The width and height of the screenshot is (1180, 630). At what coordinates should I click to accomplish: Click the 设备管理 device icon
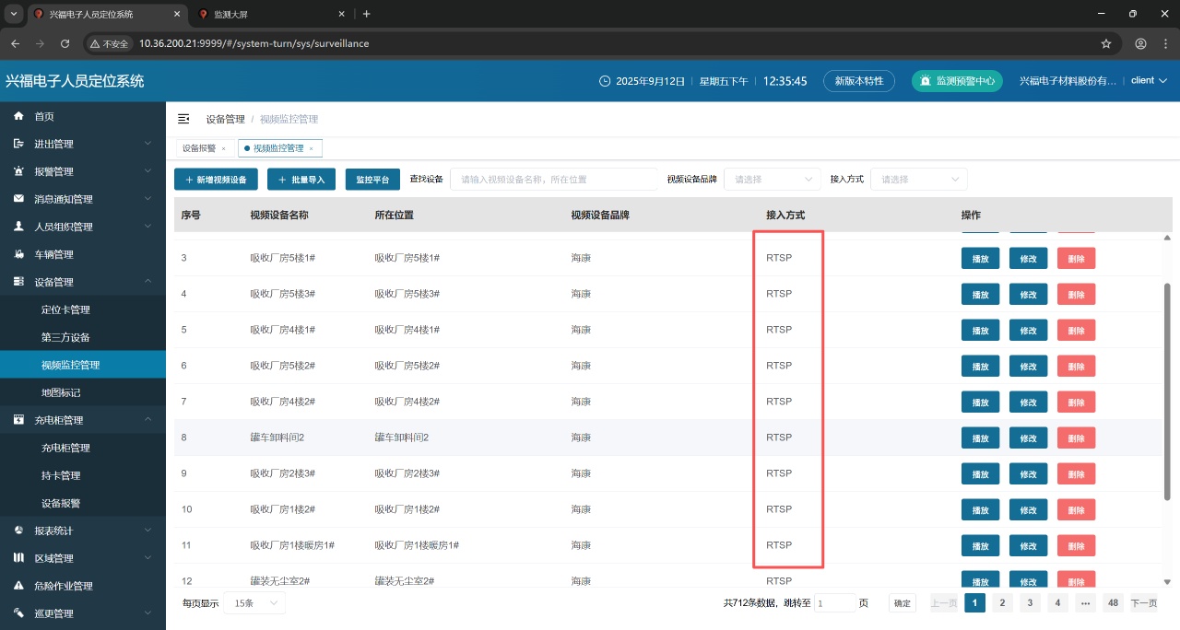click(18, 282)
